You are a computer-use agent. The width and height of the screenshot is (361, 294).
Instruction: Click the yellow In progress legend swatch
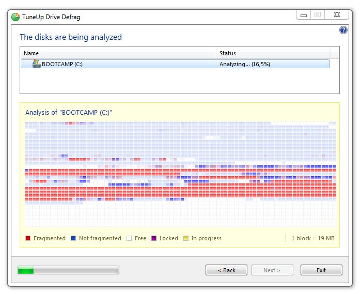coord(186,238)
